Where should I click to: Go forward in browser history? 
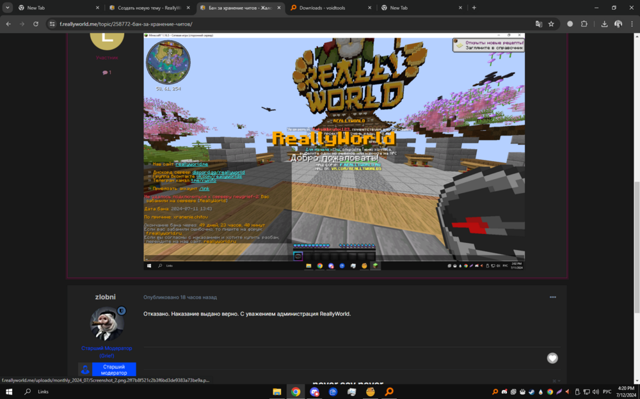tap(22, 24)
